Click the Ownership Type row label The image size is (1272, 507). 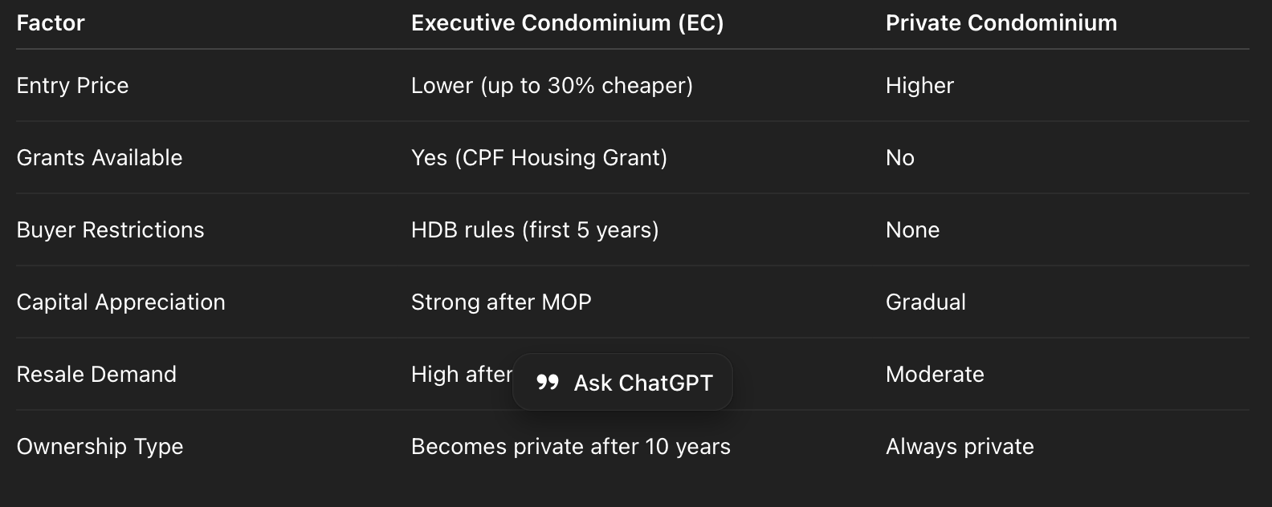100,447
